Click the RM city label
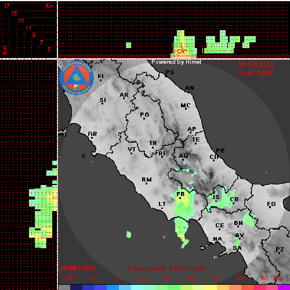 147,180
